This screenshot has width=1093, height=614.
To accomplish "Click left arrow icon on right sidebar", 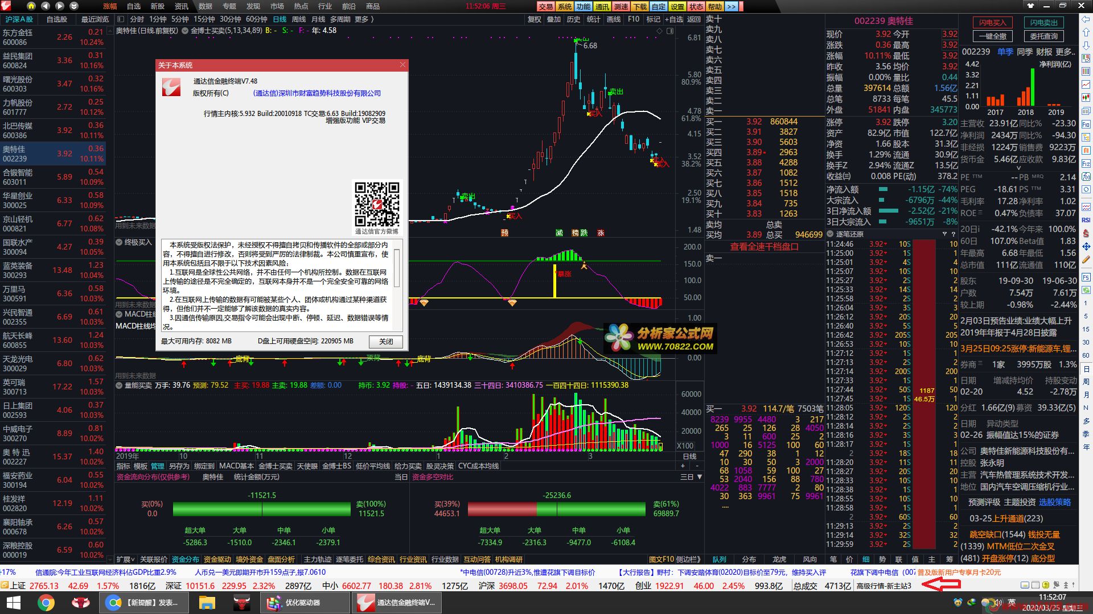I will pos(1086,19).
